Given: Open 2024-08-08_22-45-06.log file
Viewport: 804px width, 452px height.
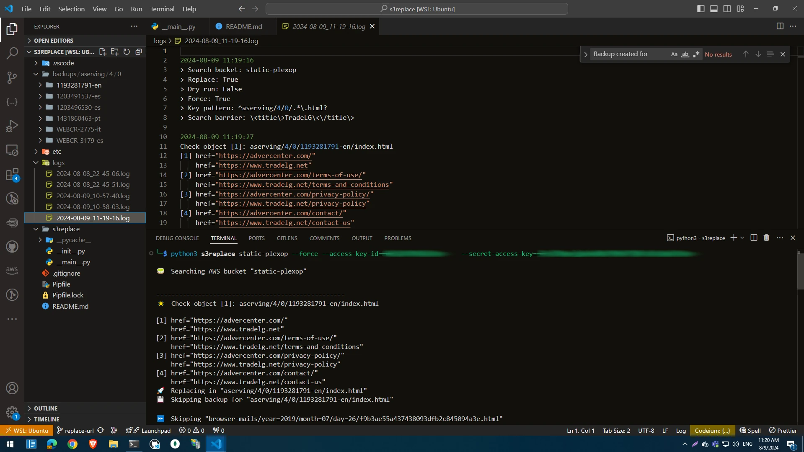Looking at the screenshot, I should click(x=93, y=173).
